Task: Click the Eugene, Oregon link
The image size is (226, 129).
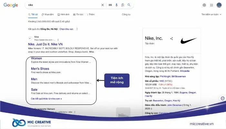Action: (x=188, y=93)
